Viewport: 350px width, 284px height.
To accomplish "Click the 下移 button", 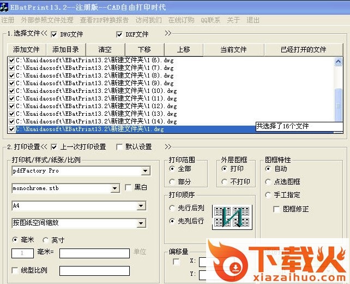I will tap(144, 49).
